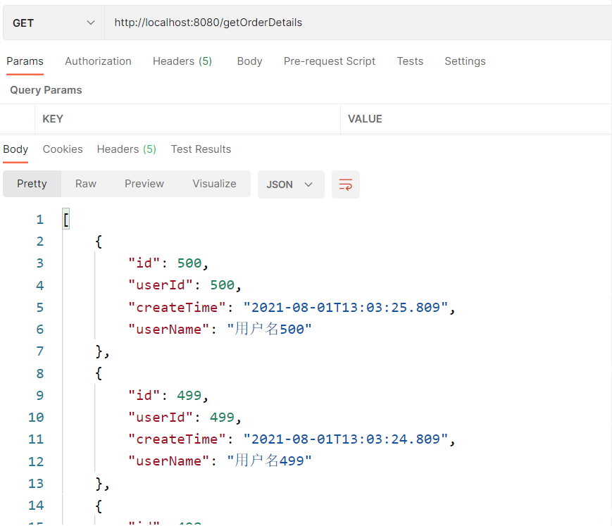This screenshot has width=612, height=526.
Task: Switch to the Tests tab
Action: point(410,61)
